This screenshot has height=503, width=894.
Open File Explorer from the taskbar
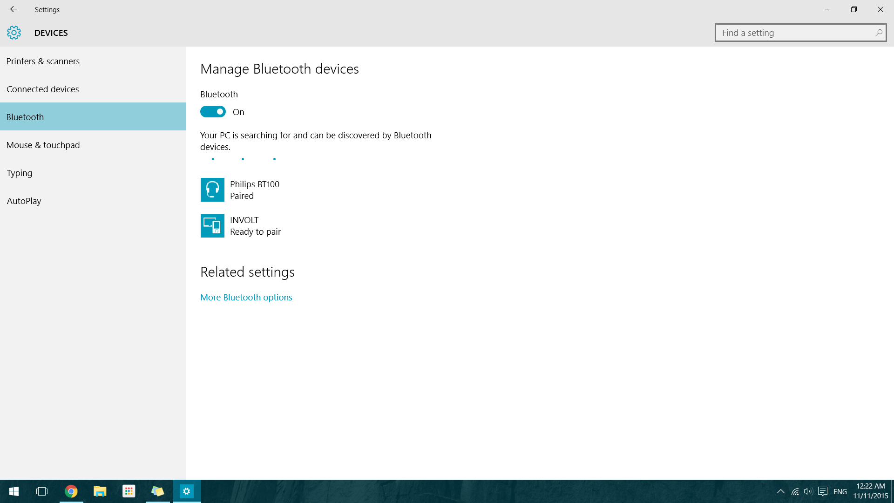point(100,491)
